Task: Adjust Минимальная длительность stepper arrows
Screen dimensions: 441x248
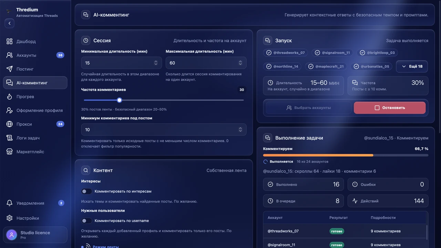Action: (156, 63)
